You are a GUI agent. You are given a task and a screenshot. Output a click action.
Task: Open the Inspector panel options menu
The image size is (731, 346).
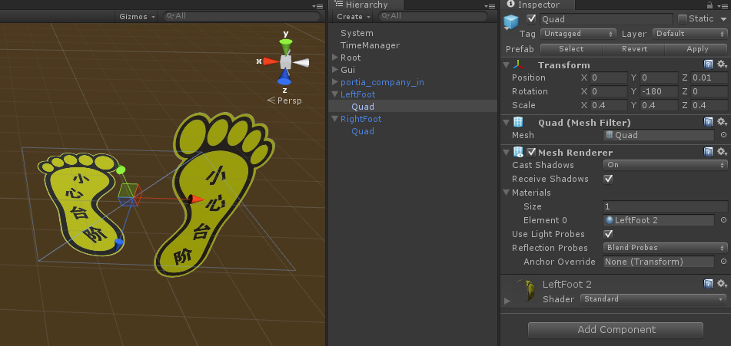click(722, 6)
